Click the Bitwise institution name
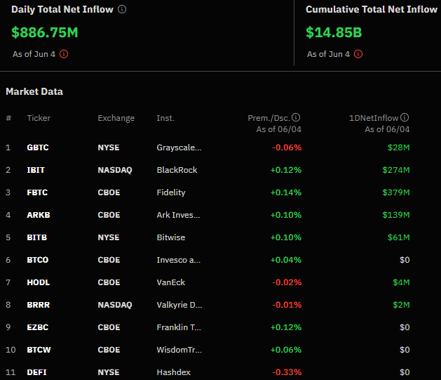441x380 pixels. [170, 237]
